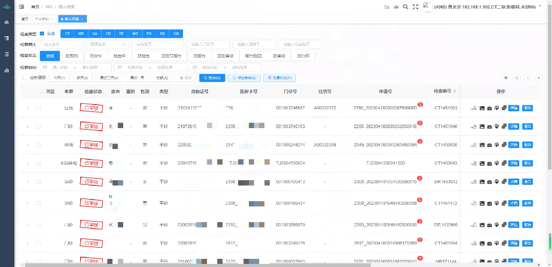Open 详情 for row CT1451093
The image size is (552, 267).
pyautogui.click(x=514, y=108)
